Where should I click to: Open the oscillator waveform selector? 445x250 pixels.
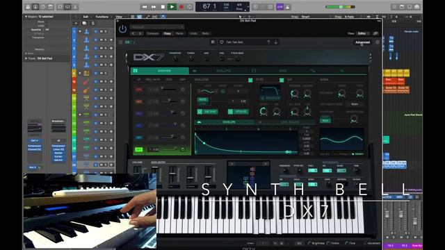click(x=207, y=91)
